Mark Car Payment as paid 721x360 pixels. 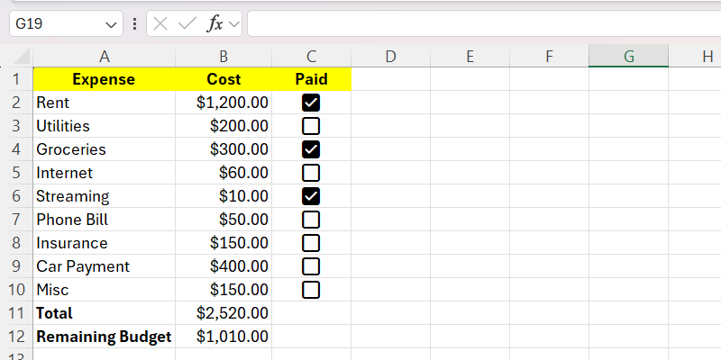pyautogui.click(x=311, y=266)
